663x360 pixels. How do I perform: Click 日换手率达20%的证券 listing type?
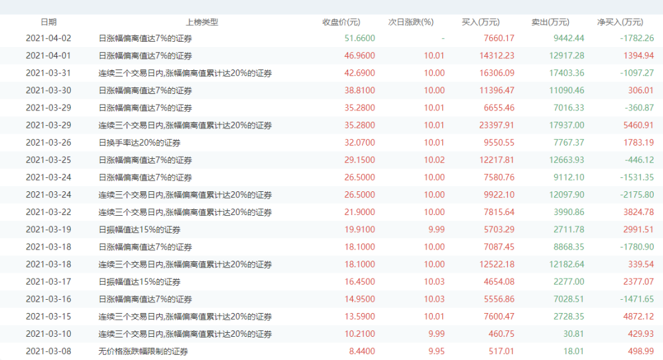pos(139,142)
